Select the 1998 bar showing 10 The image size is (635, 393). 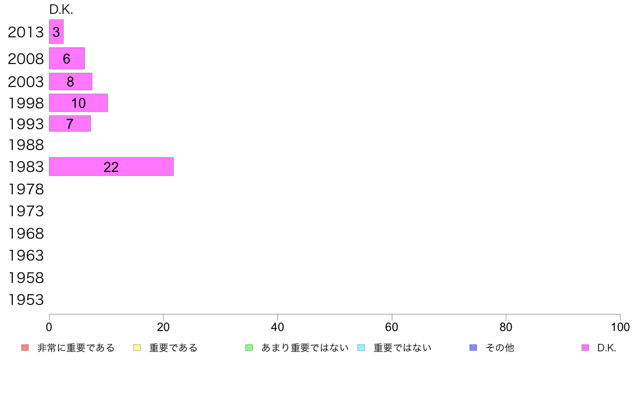click(79, 103)
